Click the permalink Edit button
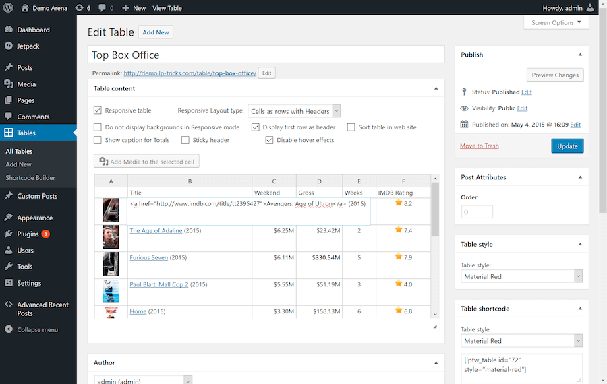The height and width of the screenshot is (384, 607). tap(266, 73)
